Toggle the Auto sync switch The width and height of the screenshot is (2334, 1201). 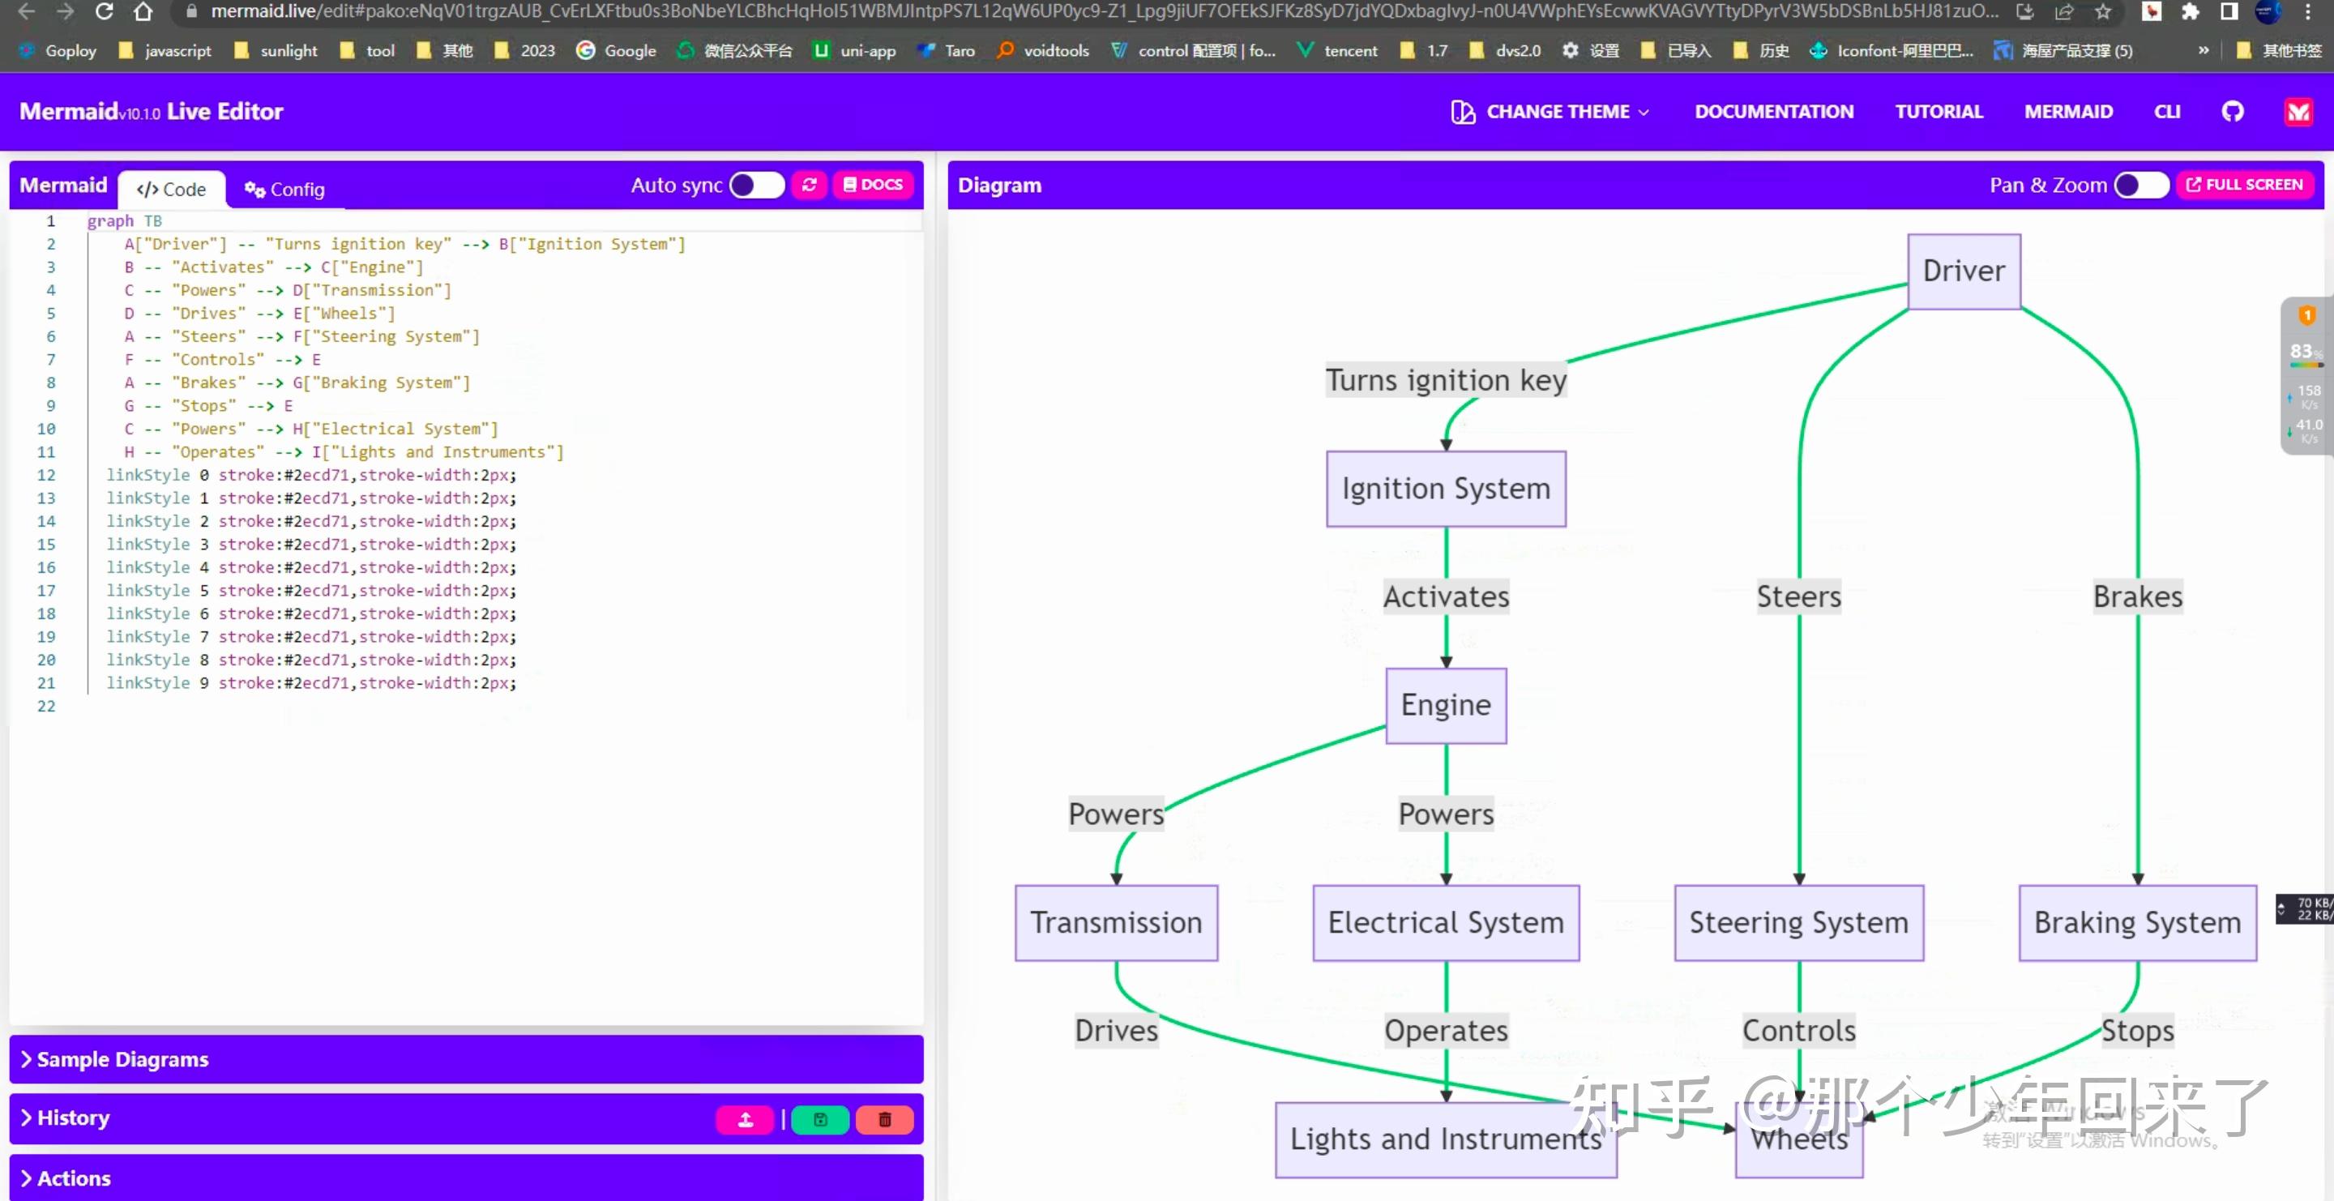(757, 185)
